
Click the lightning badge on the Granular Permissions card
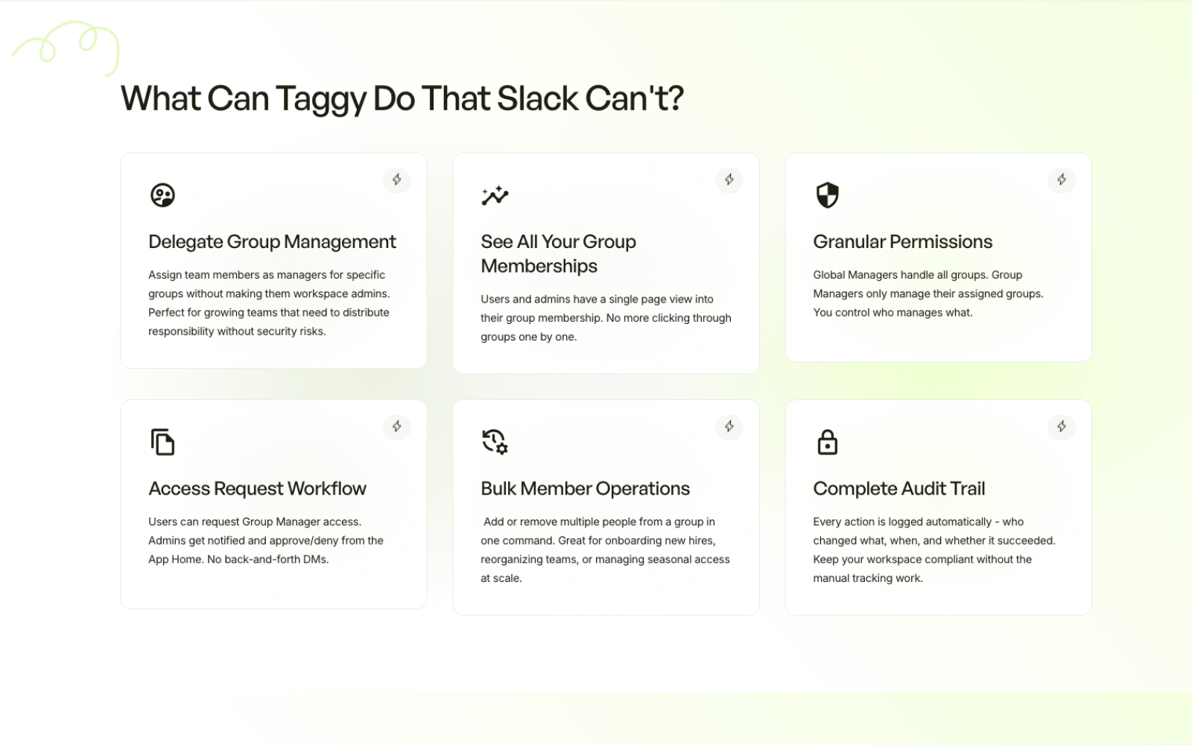tap(1061, 180)
